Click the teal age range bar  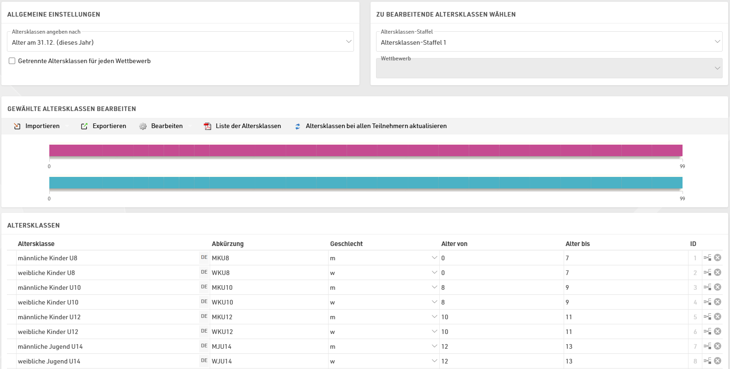[x=365, y=182]
